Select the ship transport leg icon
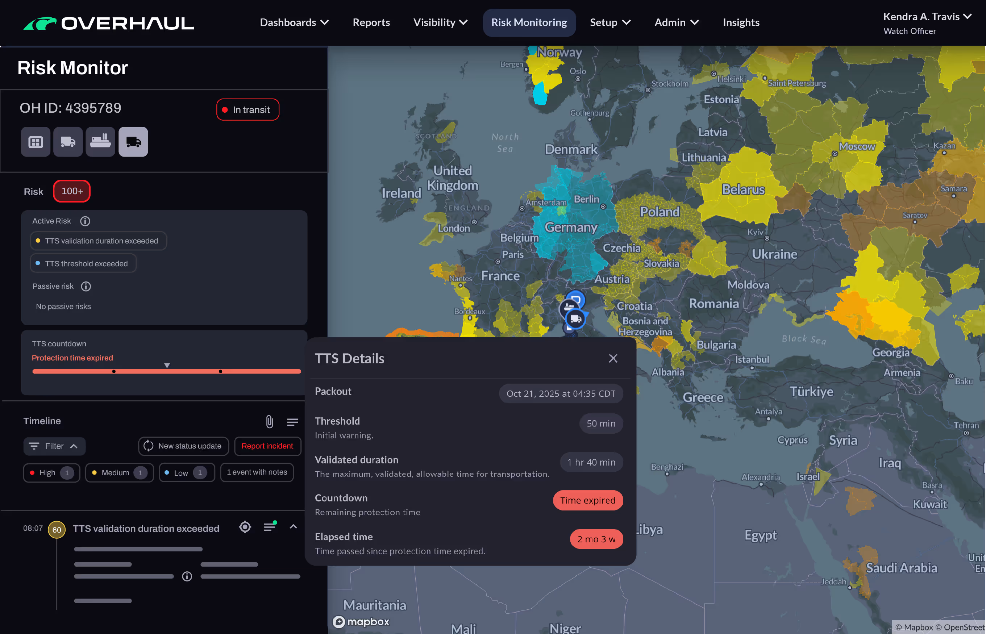The height and width of the screenshot is (634, 986). point(100,142)
